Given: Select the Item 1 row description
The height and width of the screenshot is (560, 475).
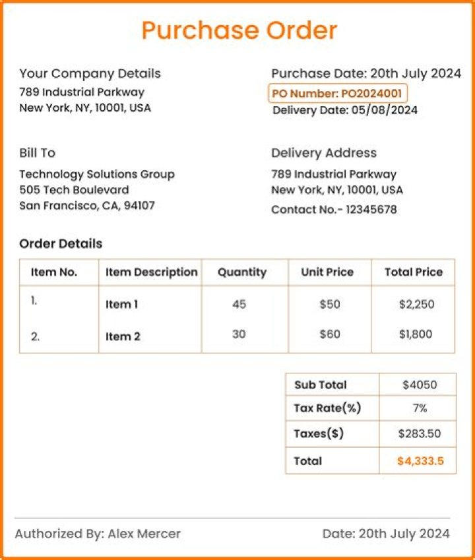Looking at the screenshot, I should [122, 304].
